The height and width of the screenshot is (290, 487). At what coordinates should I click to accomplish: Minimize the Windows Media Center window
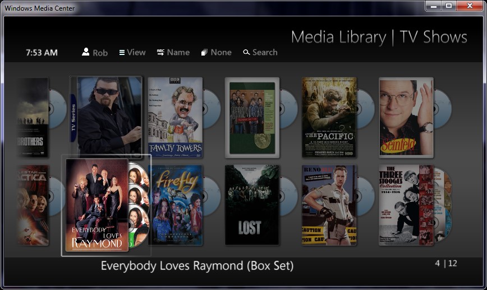point(434,6)
